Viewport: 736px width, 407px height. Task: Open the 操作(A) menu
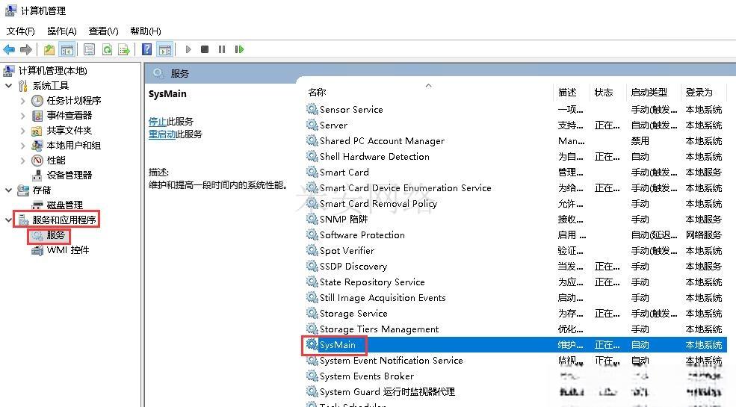(62, 31)
